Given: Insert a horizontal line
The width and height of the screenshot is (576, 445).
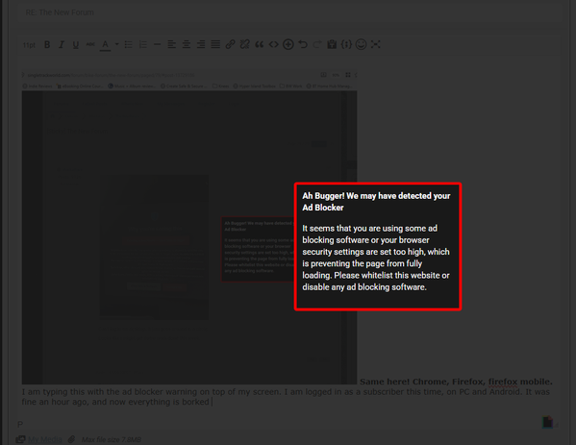Looking at the screenshot, I should 158,45.
